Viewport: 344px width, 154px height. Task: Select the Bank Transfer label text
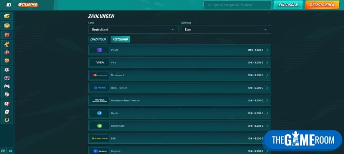119,88
